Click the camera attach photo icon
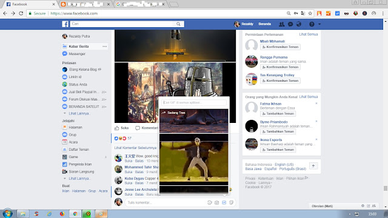388x218 pixels. click(x=217, y=202)
